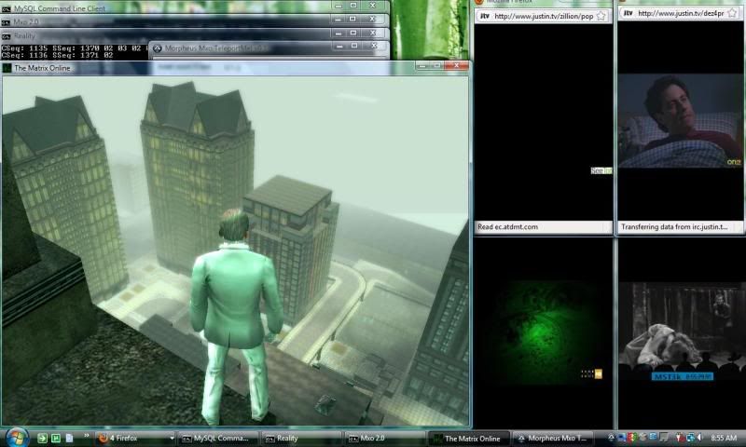
Task: Close the Morpheus Mxo Teleport window
Action: [x=374, y=46]
